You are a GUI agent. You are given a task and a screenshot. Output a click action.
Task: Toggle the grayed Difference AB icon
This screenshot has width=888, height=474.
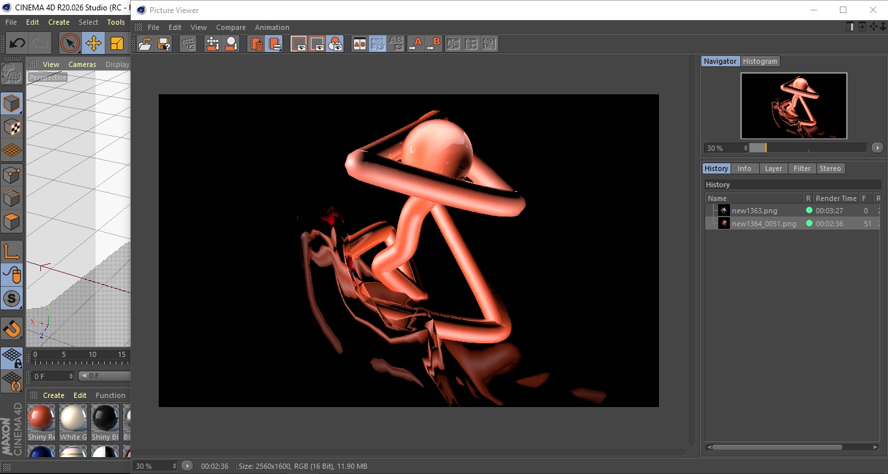coord(396,44)
